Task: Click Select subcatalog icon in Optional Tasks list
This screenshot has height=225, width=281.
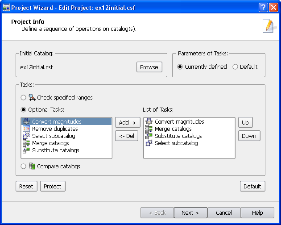Action: click(26, 136)
